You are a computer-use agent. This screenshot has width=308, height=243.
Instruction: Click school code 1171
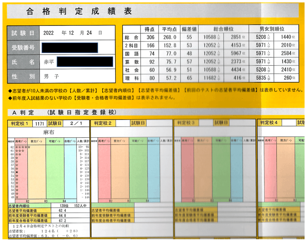[40, 124]
